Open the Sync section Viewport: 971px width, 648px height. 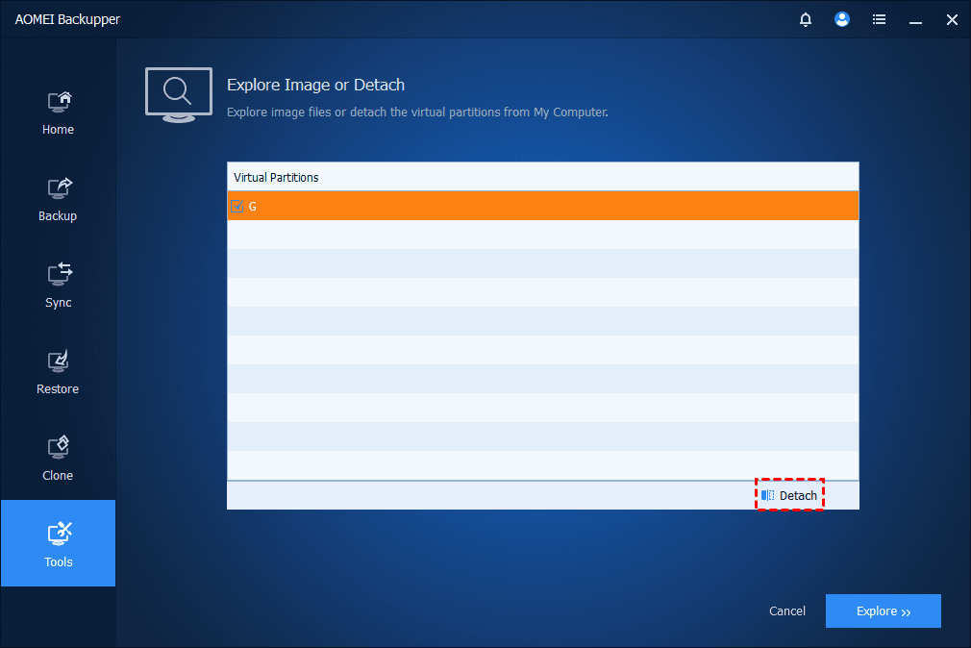58,286
